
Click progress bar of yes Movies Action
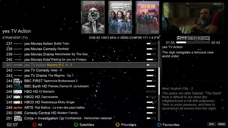click(x=151, y=44)
